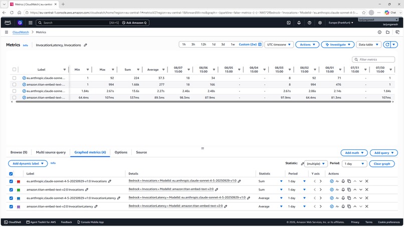Go to CloudWatch breadcrumb link
This screenshot has width=404, height=227.
21,32
